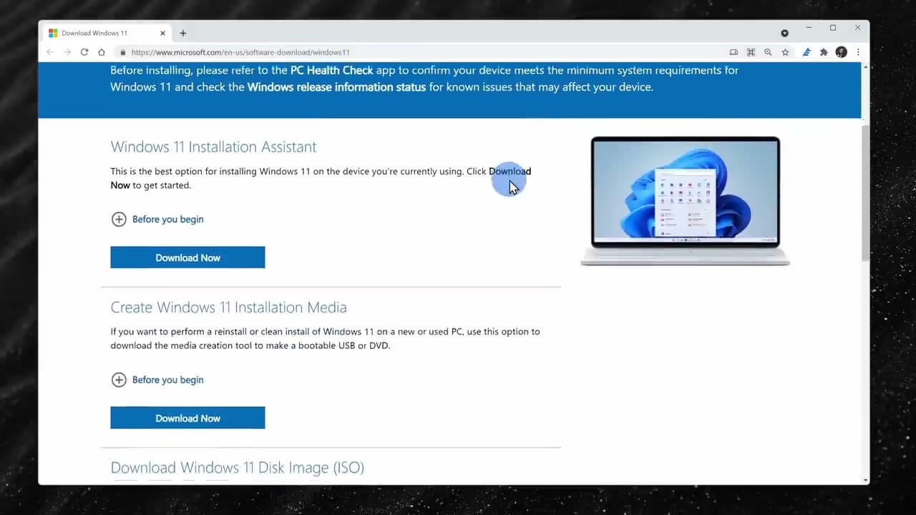916x515 pixels.
Task: Maximize the Chrome window
Action: (x=833, y=28)
